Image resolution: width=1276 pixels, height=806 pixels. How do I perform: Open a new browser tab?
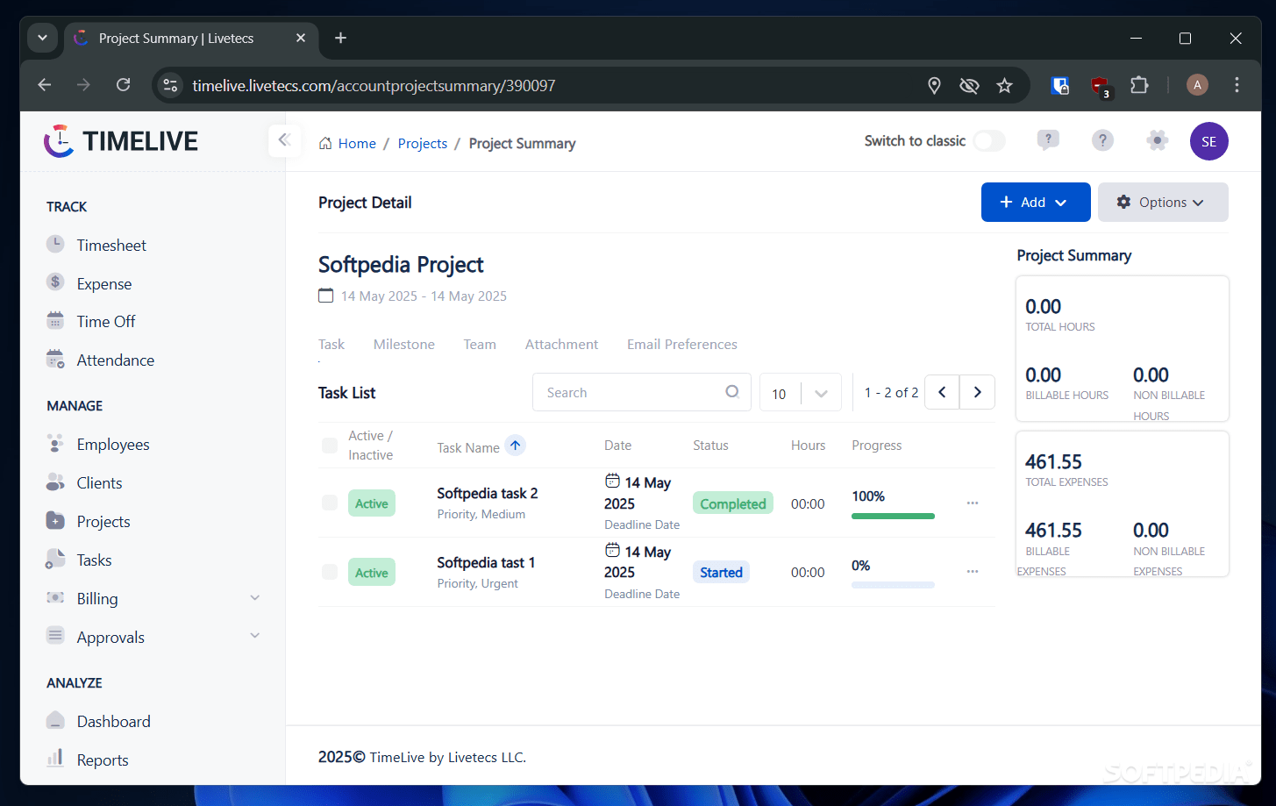click(341, 38)
